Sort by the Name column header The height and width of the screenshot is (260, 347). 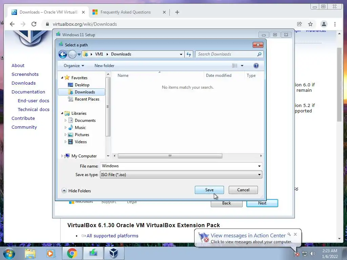[x=123, y=75]
